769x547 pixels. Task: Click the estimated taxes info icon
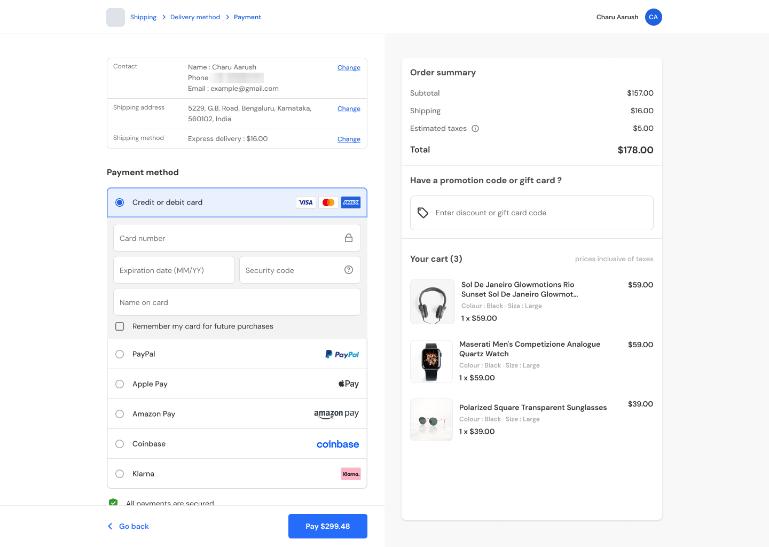click(475, 128)
